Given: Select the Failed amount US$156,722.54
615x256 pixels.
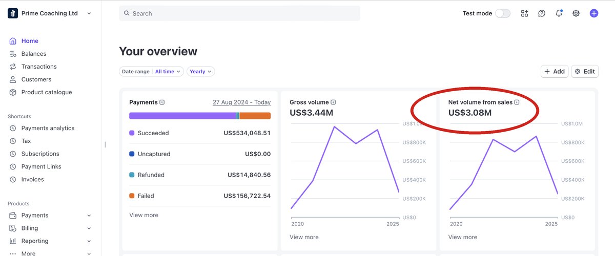Looking at the screenshot, I should tap(247, 196).
